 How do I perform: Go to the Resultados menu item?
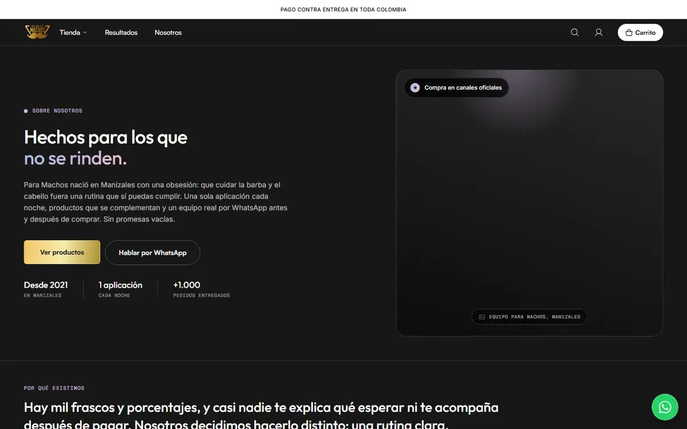(x=121, y=33)
